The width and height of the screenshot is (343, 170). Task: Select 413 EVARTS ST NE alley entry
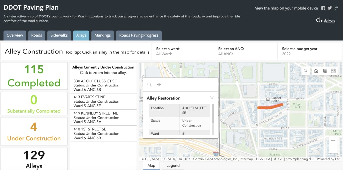point(103,101)
